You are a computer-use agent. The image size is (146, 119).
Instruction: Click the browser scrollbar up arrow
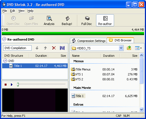[141, 55]
